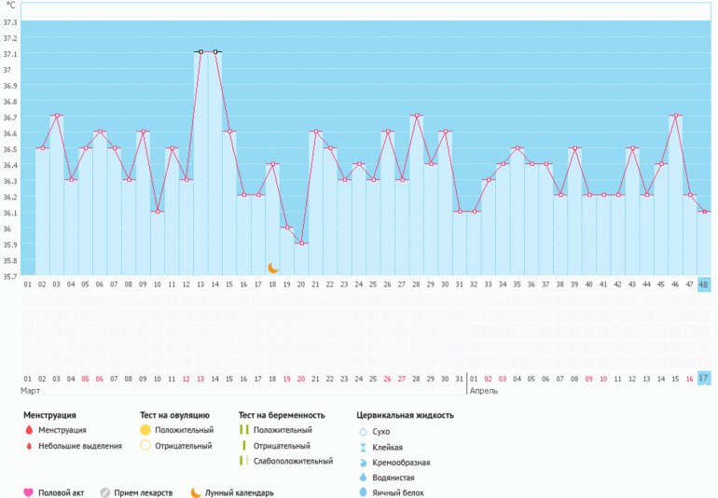Select the pink heart Половой акт icon
Screen dimensions: 718x498
28,492
